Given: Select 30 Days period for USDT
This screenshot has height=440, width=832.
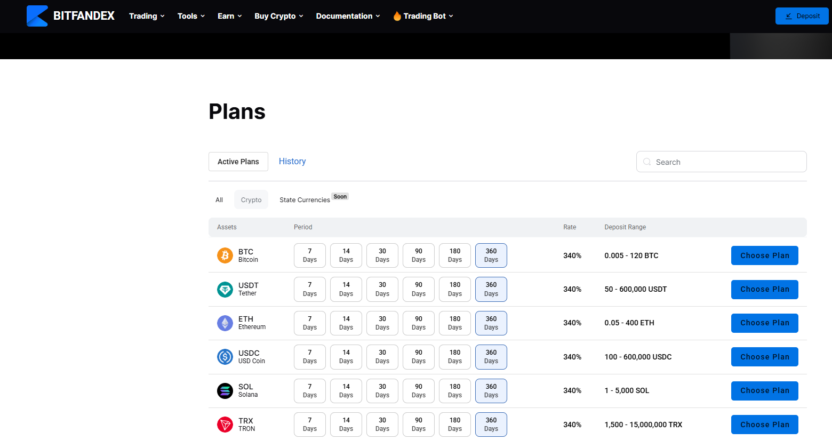Looking at the screenshot, I should [382, 290].
